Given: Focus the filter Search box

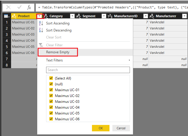Looking at the screenshot, I should point(88,70).
